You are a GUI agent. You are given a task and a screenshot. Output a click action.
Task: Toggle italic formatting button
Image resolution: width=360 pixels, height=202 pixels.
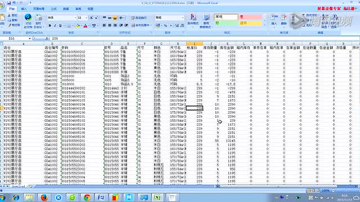click(x=55, y=26)
